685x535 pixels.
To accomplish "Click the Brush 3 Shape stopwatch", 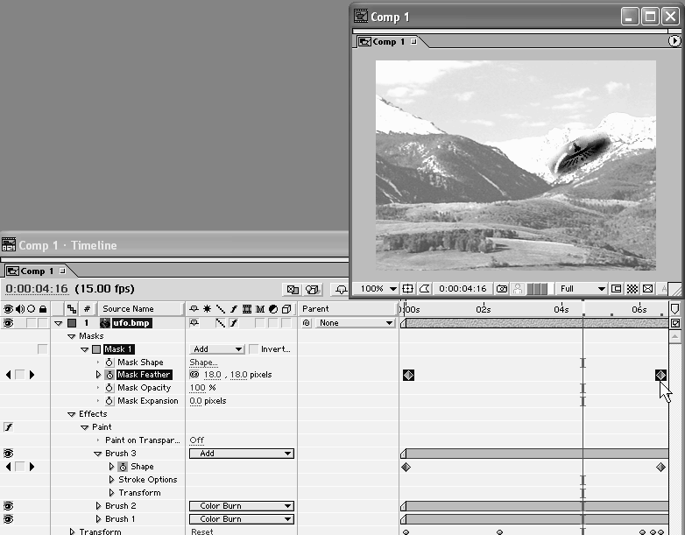I will tap(123, 467).
